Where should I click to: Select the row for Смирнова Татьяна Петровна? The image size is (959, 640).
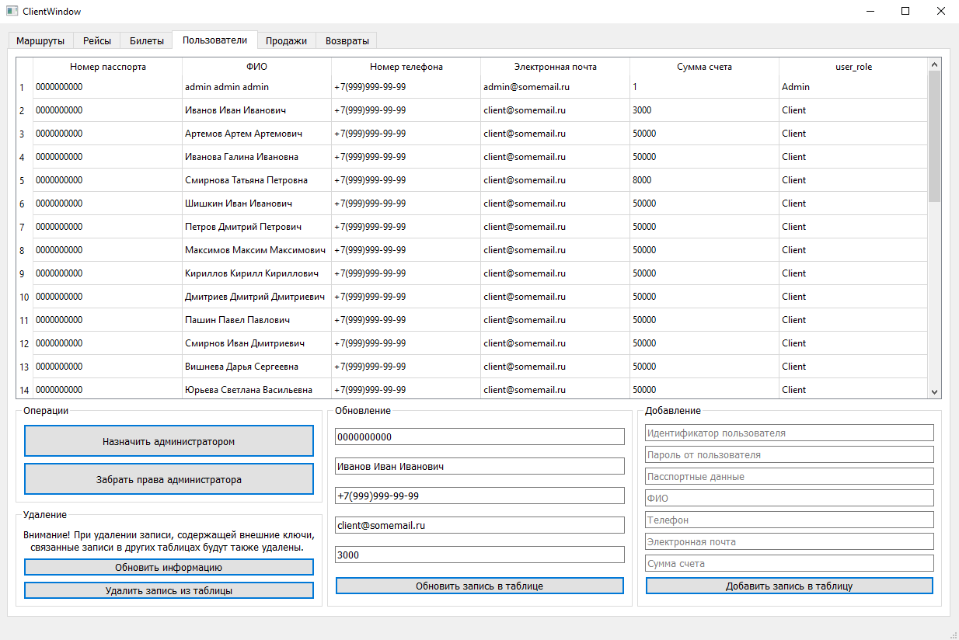click(x=311, y=179)
